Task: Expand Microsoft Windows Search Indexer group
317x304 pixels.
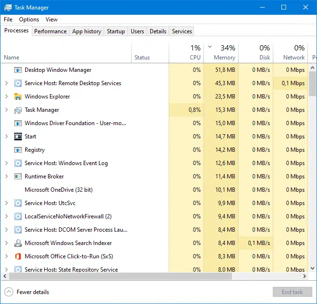Action: point(7,243)
